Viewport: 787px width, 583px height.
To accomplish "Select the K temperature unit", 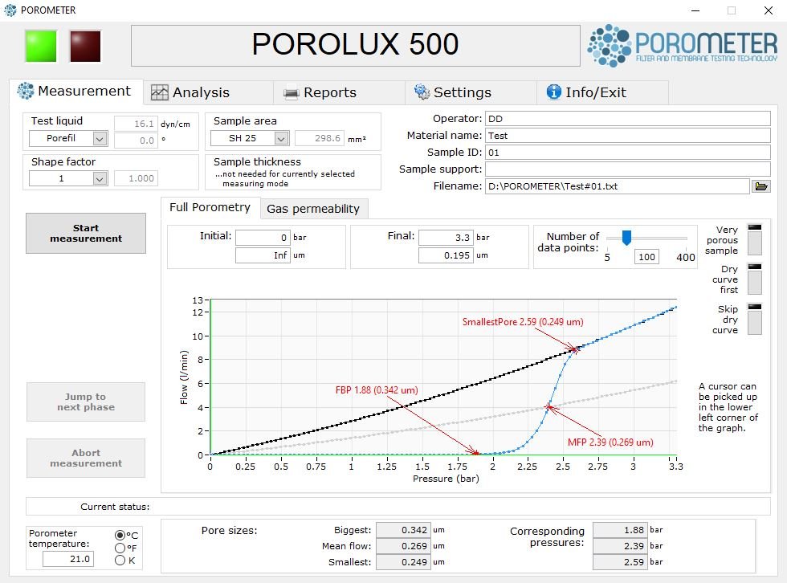I will pyautogui.click(x=120, y=561).
